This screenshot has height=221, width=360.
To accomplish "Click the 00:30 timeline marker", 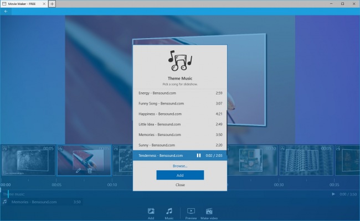I will pyautogui.click(x=279, y=185).
